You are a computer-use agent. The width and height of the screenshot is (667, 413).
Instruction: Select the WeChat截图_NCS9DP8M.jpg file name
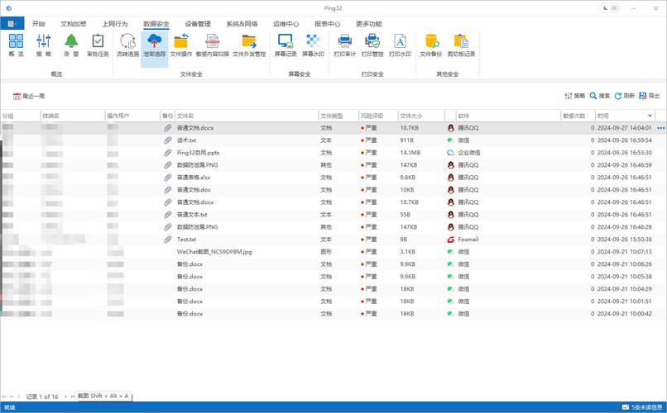[x=214, y=252]
